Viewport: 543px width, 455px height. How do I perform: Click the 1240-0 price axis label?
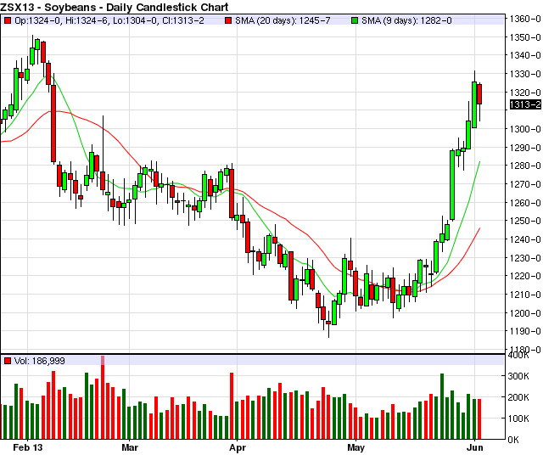(x=525, y=239)
